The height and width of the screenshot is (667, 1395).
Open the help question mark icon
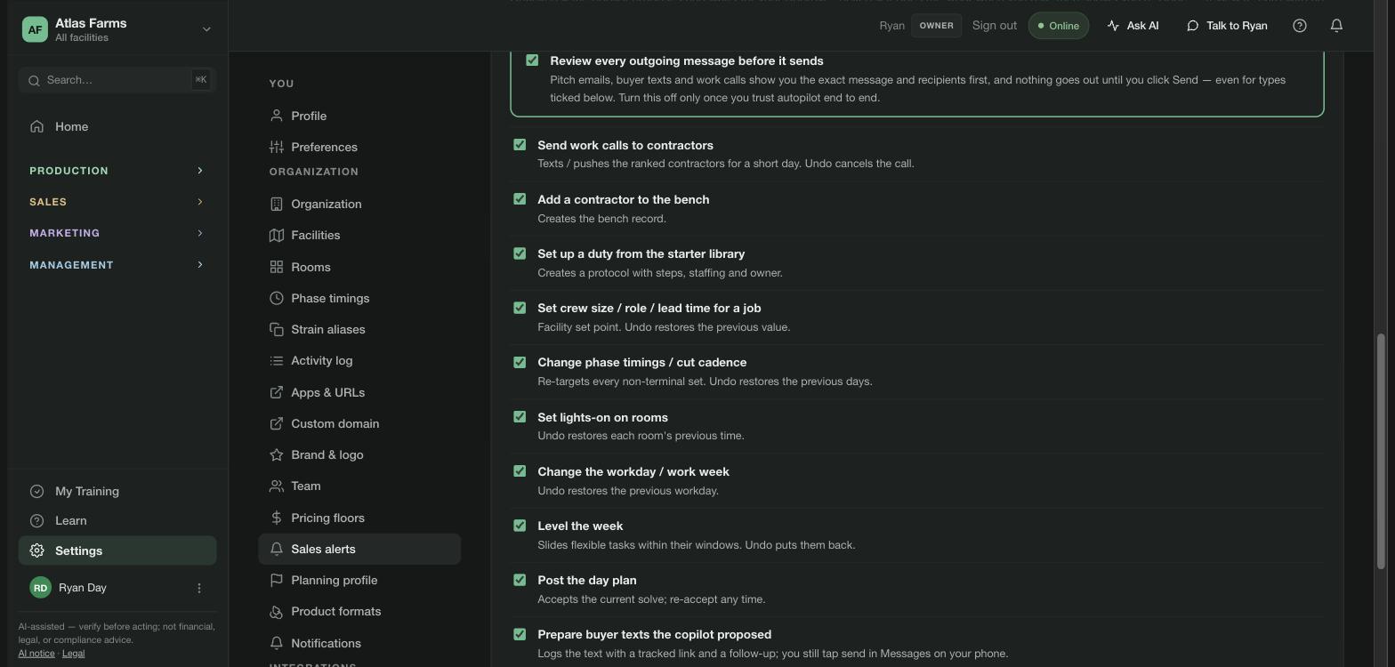[x=1300, y=26]
